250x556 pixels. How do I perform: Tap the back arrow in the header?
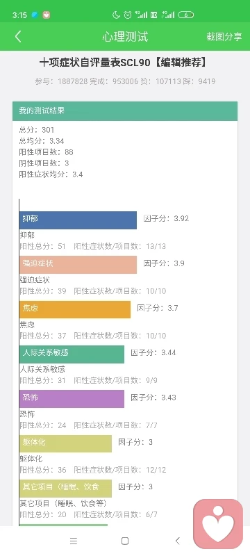18,37
